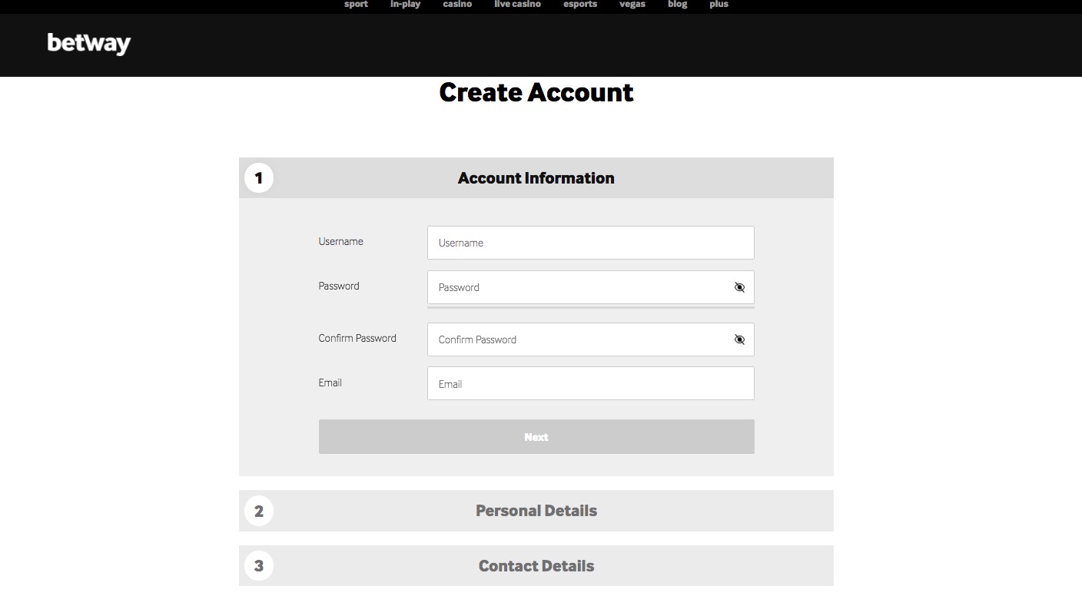Click inside the Email input field

(590, 383)
